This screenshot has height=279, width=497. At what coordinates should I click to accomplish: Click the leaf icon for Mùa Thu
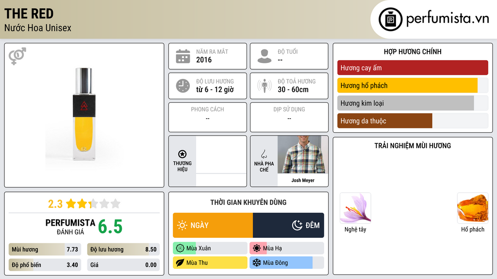180,263
